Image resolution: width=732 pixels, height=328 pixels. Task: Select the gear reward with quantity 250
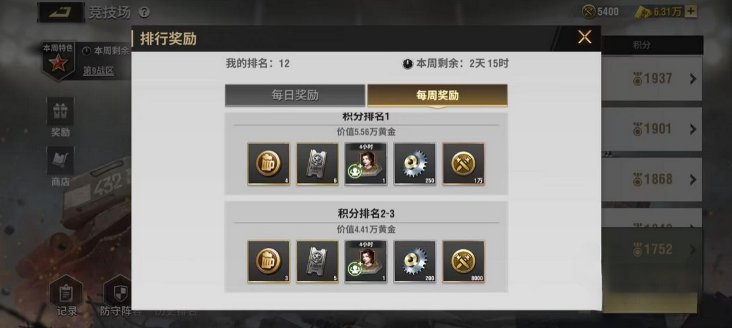click(415, 164)
